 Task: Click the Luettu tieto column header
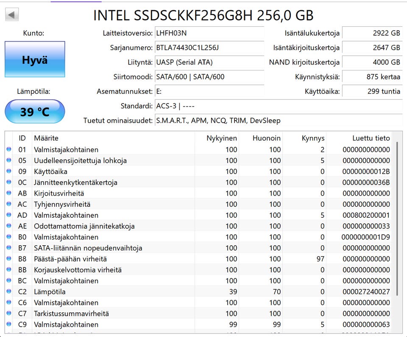pyautogui.click(x=371, y=138)
